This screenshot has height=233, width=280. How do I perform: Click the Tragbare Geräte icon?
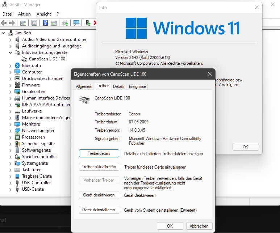click(17, 176)
